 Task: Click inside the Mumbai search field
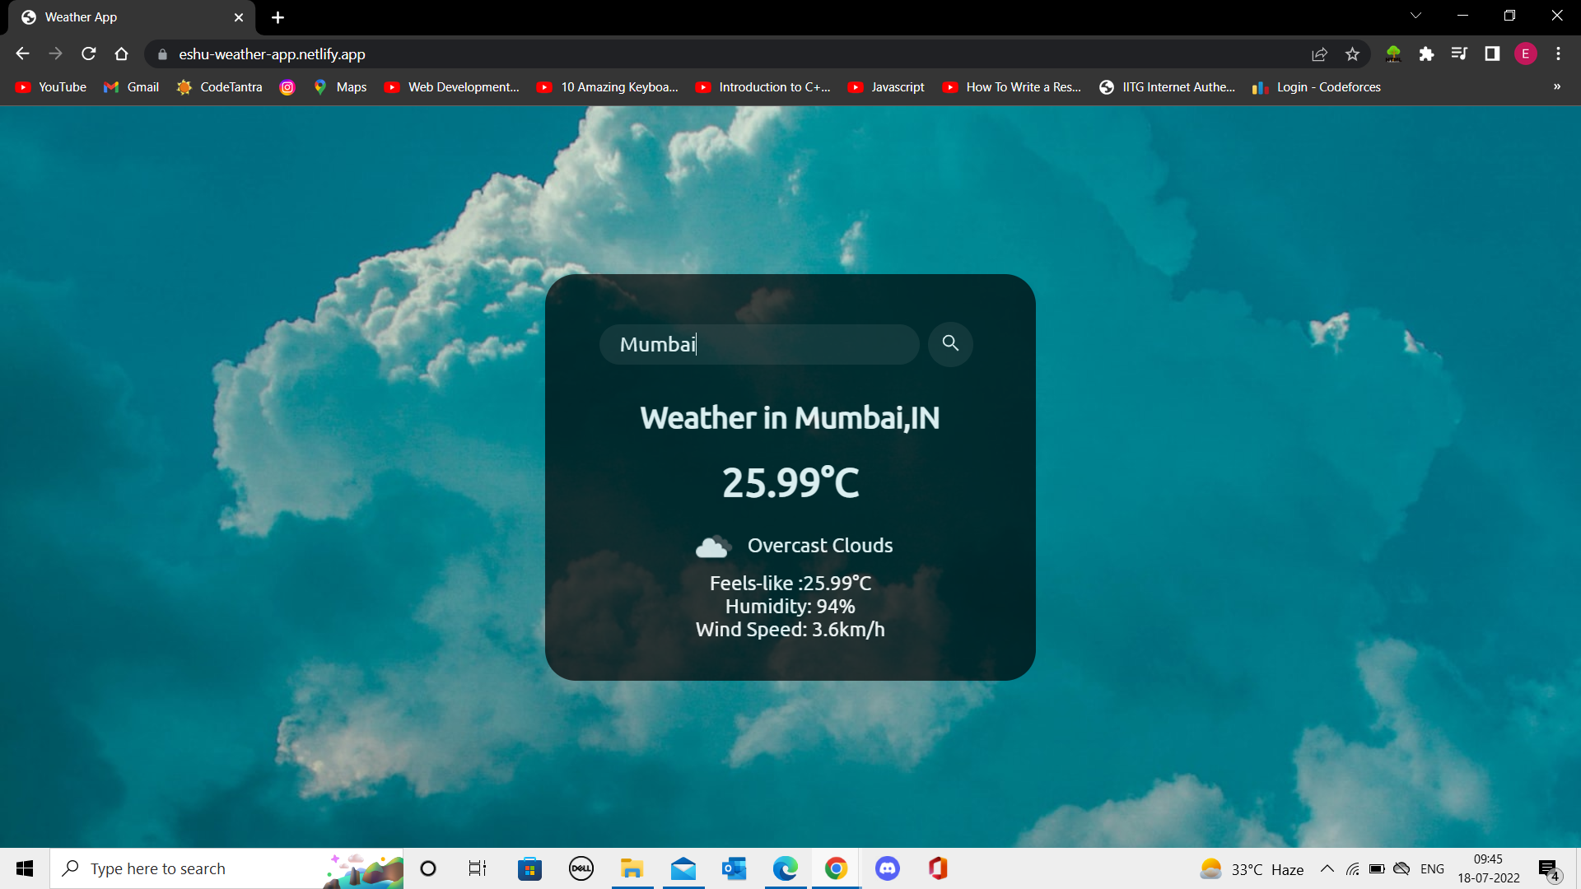click(x=759, y=344)
